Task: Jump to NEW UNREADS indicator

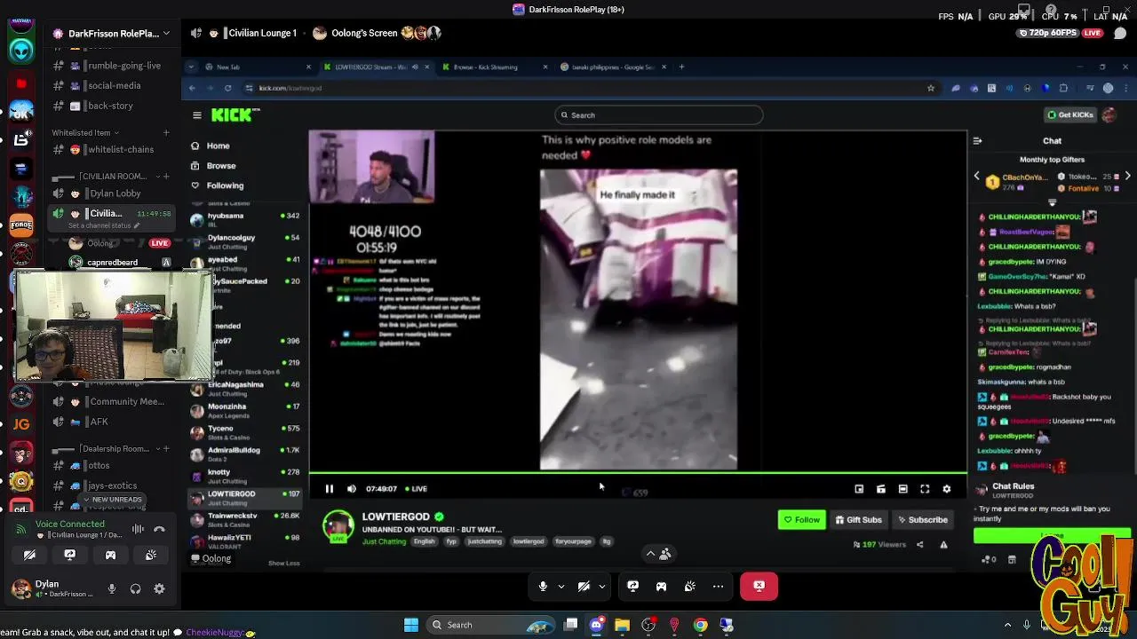Action: (x=113, y=500)
